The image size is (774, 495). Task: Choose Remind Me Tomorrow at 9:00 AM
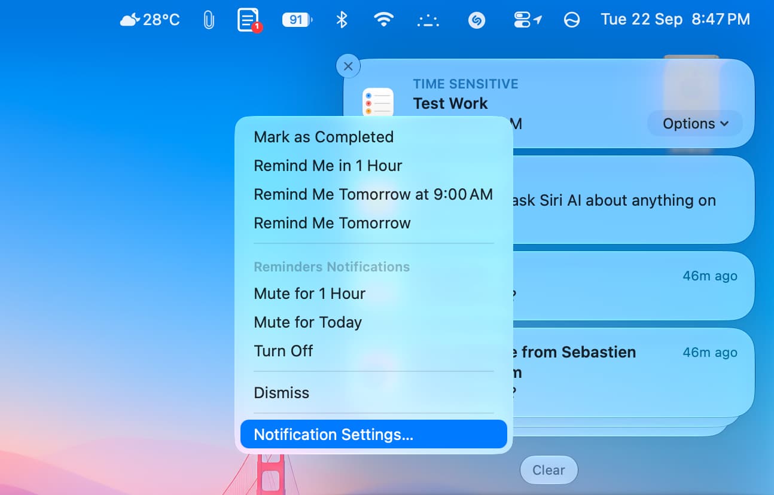coord(374,194)
